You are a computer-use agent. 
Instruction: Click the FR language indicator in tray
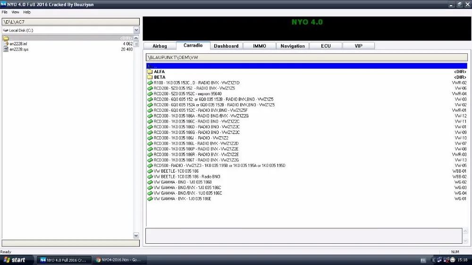coord(423,260)
